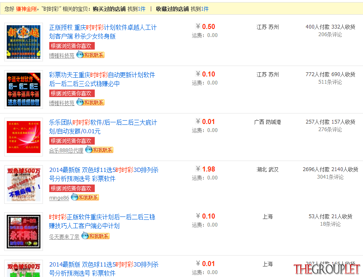Open 2014最新版 双色球 listing priced 0.01
Viewport: 363px width, 277px height.
pyautogui.click(x=104, y=269)
